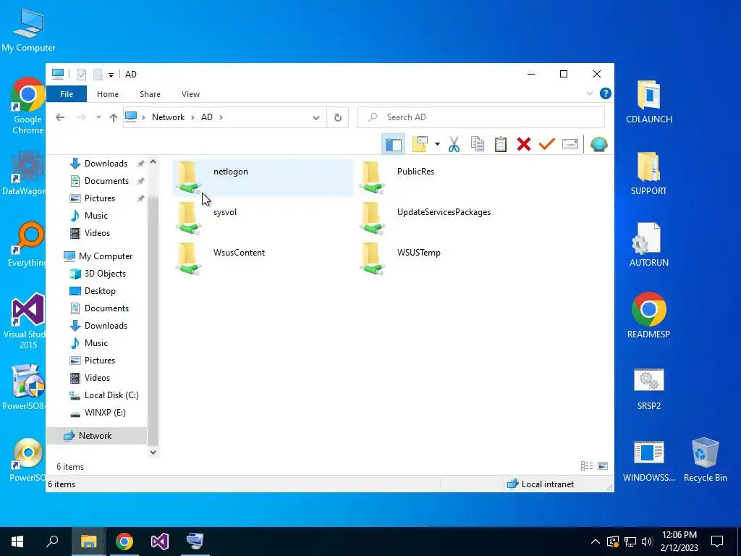Open the folder options dropdown arrow
741x556 pixels.
[437, 144]
